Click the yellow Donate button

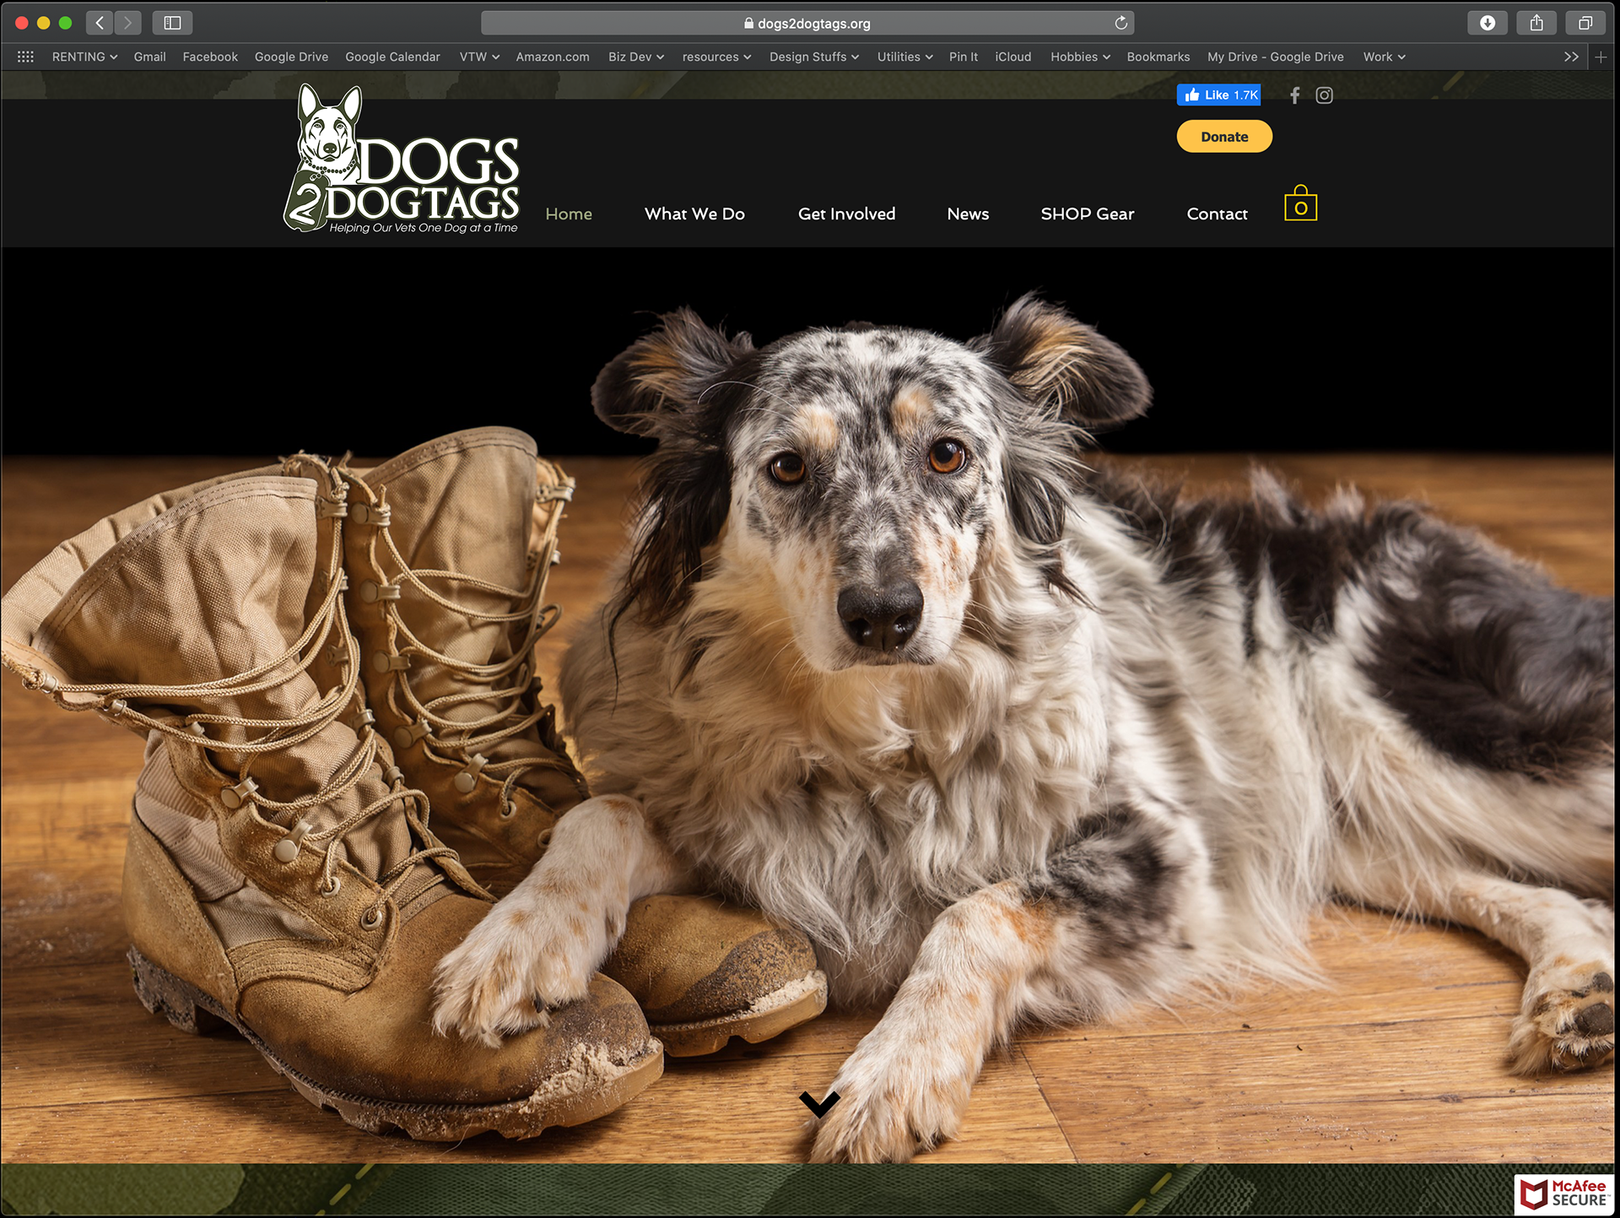(1223, 137)
